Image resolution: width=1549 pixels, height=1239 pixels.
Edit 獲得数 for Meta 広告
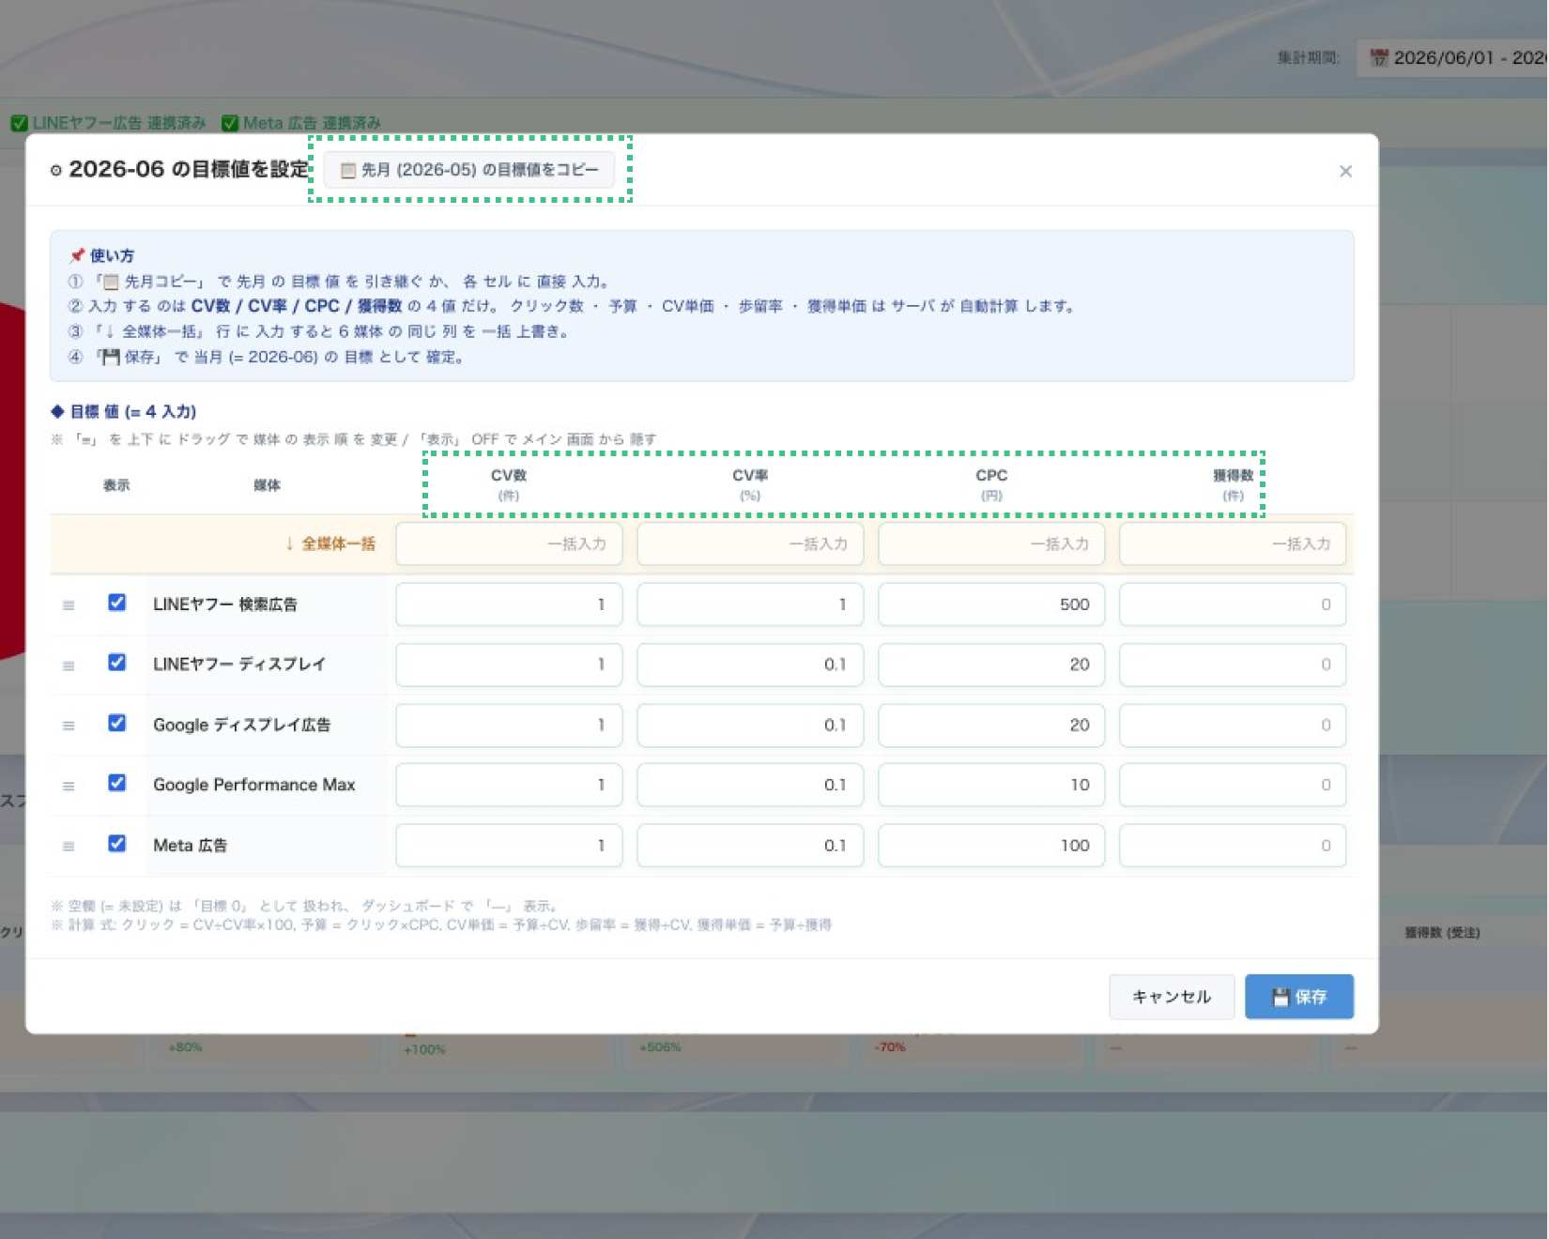(x=1233, y=846)
